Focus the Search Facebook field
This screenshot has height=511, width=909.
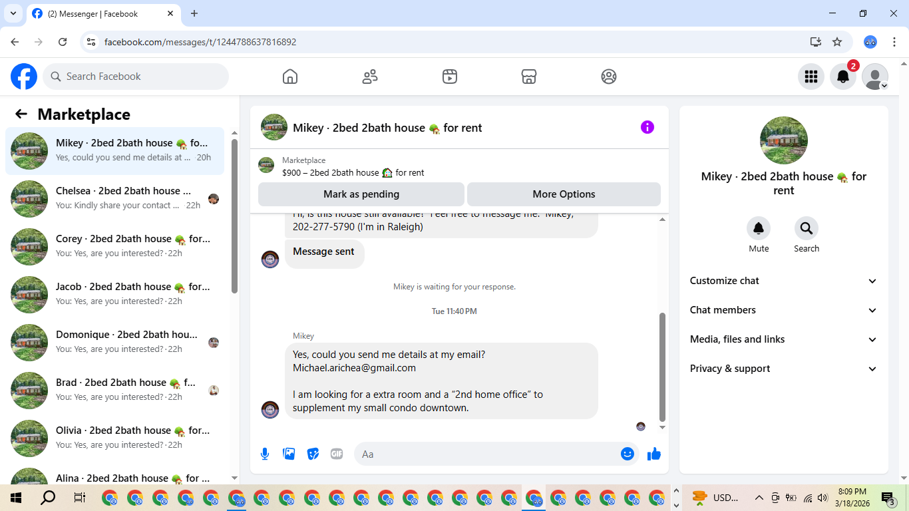pos(136,77)
